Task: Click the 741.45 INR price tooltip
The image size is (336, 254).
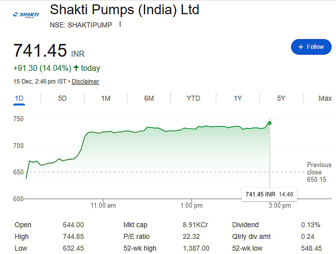Action: pos(269,194)
